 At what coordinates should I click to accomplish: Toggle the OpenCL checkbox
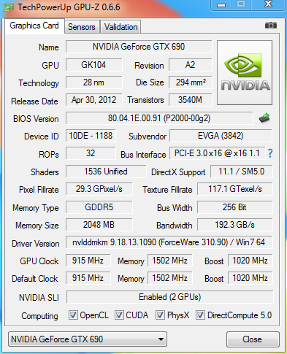73,315
